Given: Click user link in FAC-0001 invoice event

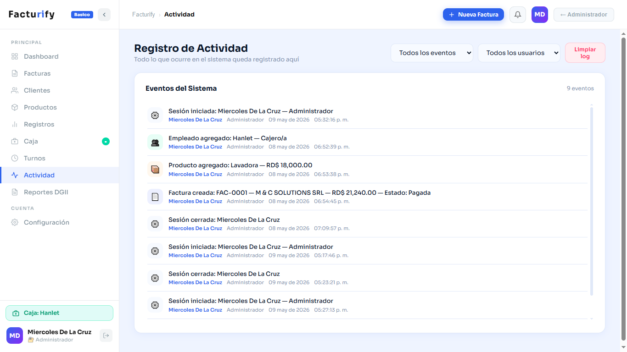Looking at the screenshot, I should 195,201.
